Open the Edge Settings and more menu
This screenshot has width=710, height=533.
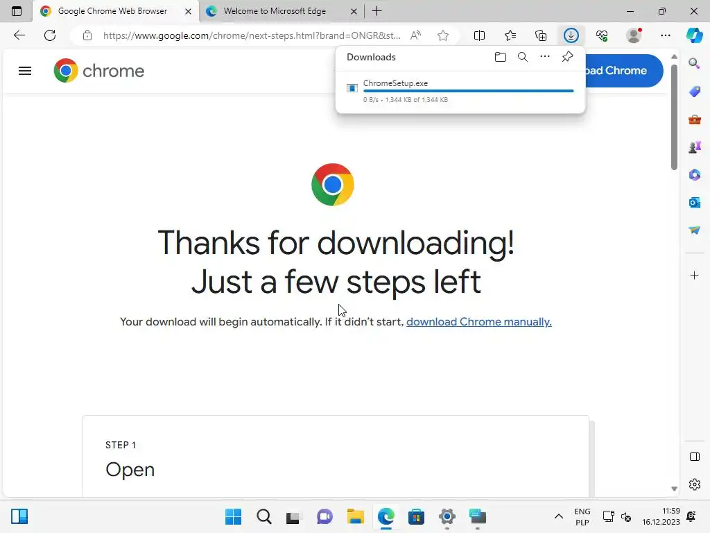tap(665, 35)
